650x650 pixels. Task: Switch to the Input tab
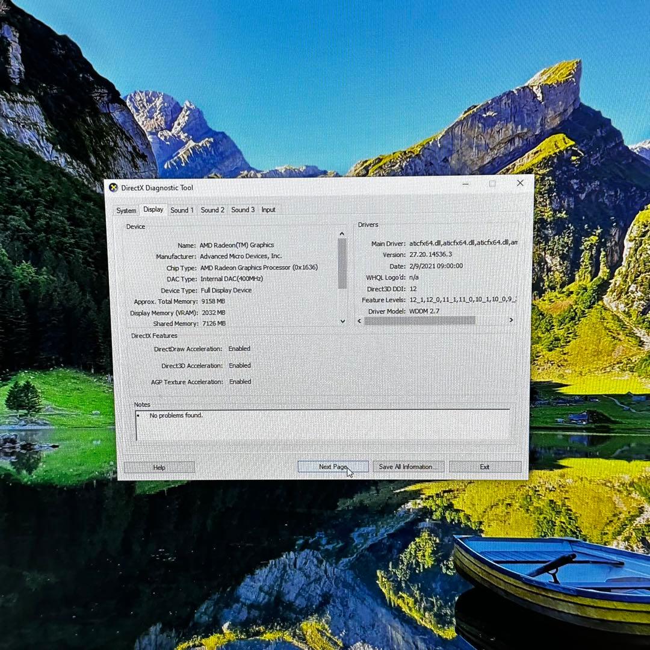(x=268, y=210)
